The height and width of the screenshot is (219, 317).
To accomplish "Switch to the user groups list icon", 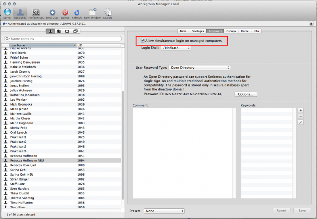I will [x=59, y=31].
